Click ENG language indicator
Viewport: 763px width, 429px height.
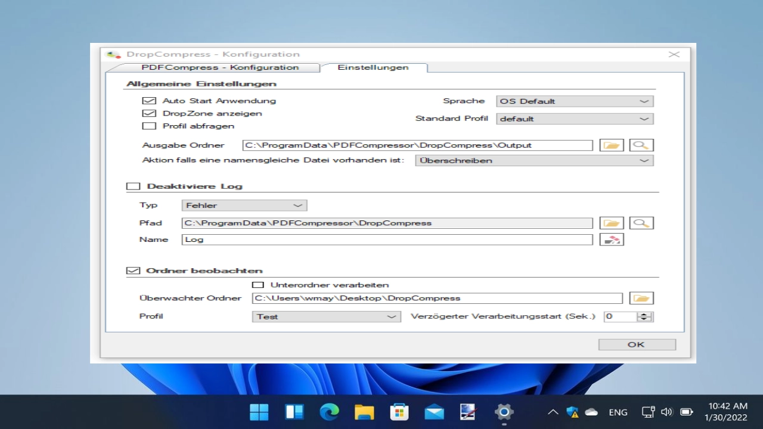618,412
